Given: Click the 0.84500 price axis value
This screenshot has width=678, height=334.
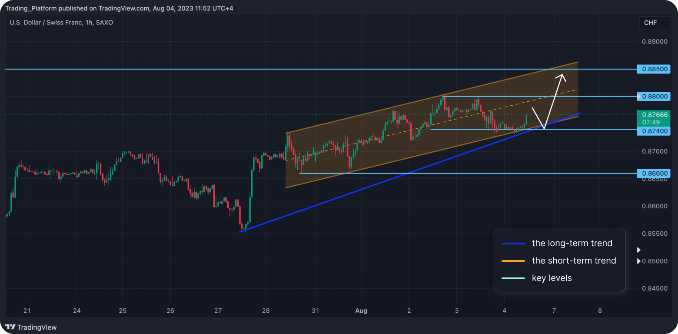Looking at the screenshot, I should [x=655, y=288].
